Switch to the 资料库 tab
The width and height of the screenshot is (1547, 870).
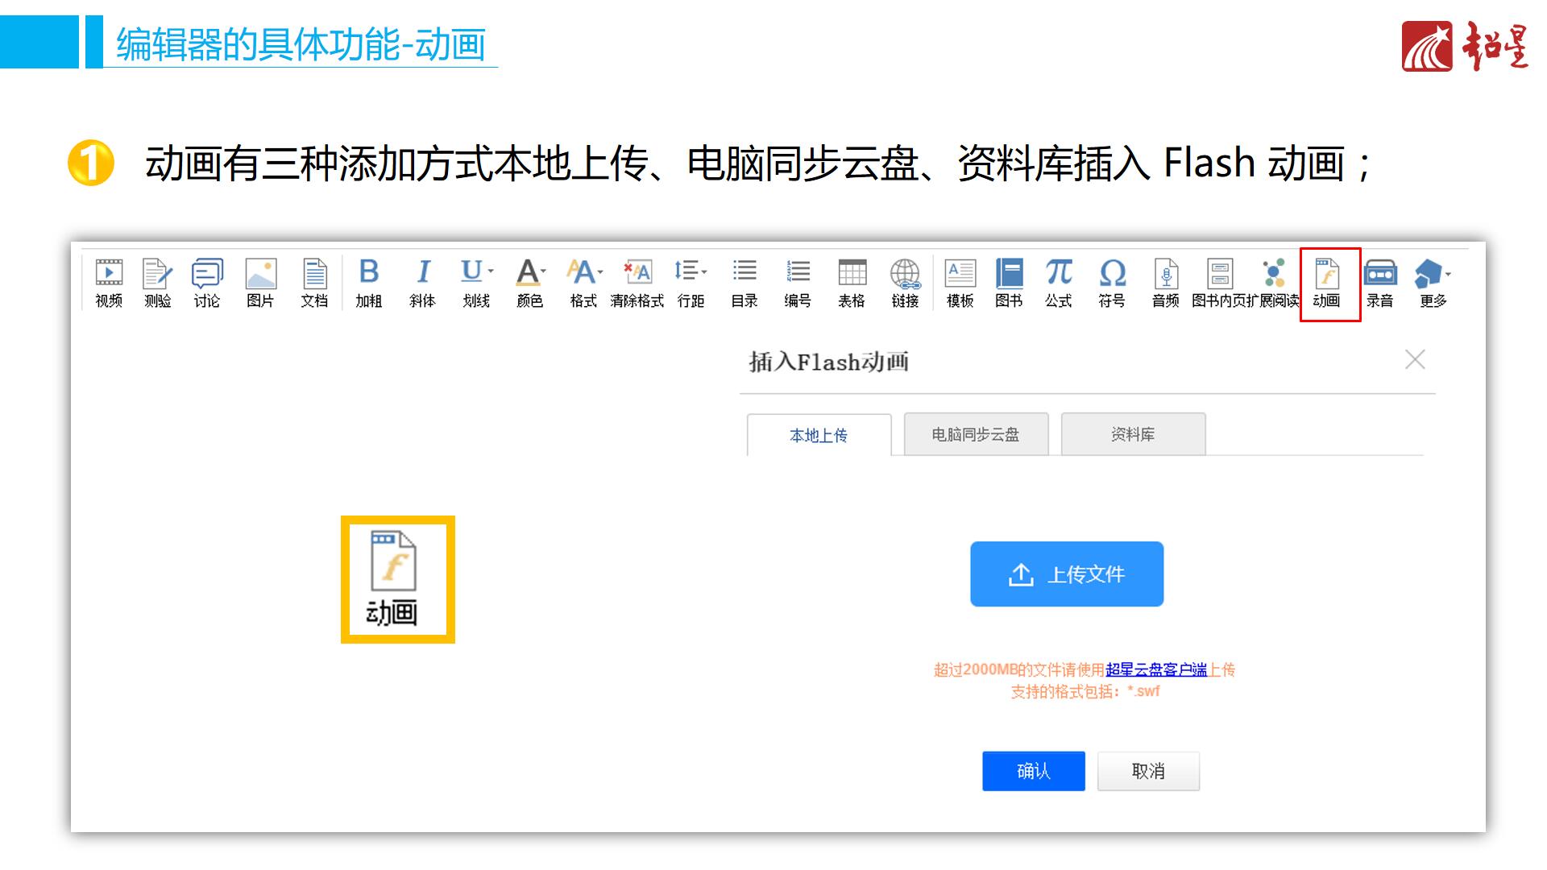1133,435
